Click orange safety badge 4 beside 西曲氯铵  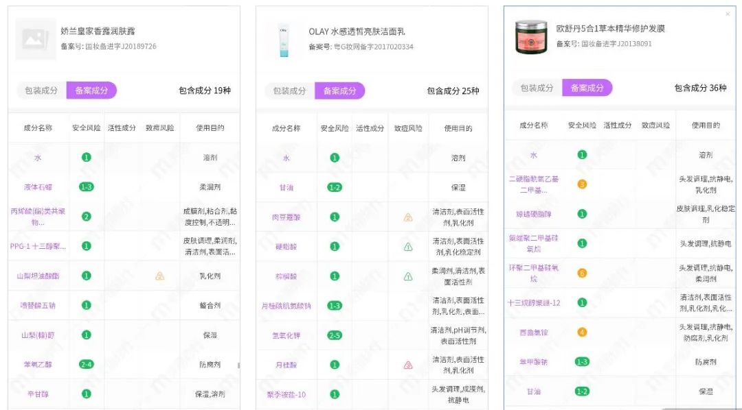pyautogui.click(x=582, y=332)
